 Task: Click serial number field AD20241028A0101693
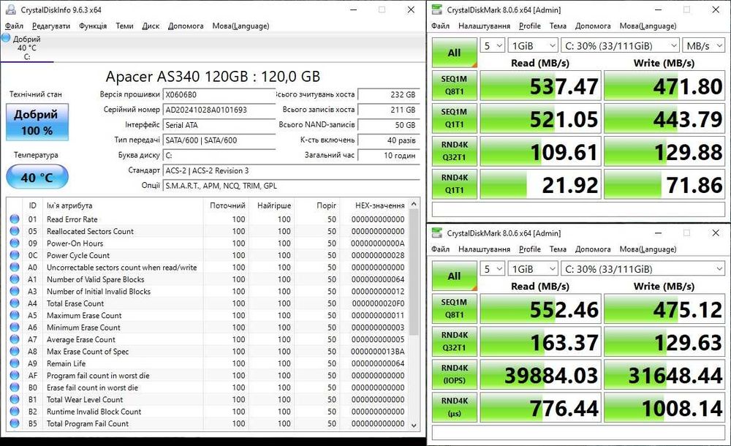pos(219,110)
